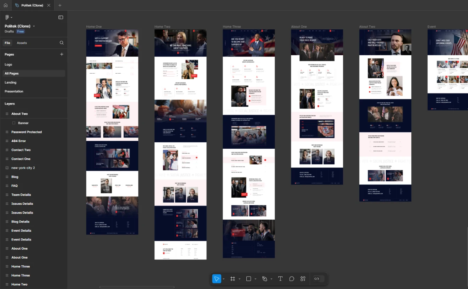Toggle Dev Mode with the code switch
The image size is (468, 289).
pyautogui.click(x=318, y=279)
